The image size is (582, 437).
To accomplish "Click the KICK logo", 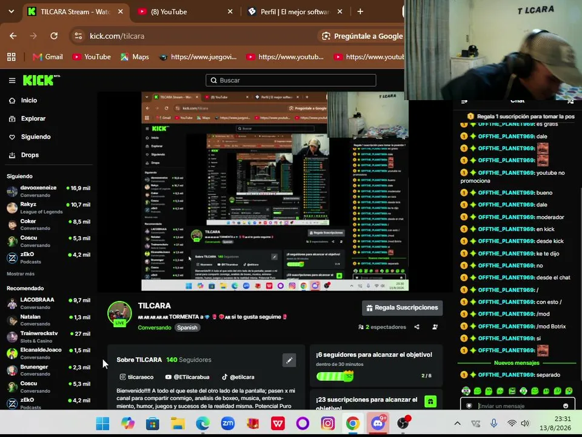I will click(x=41, y=80).
